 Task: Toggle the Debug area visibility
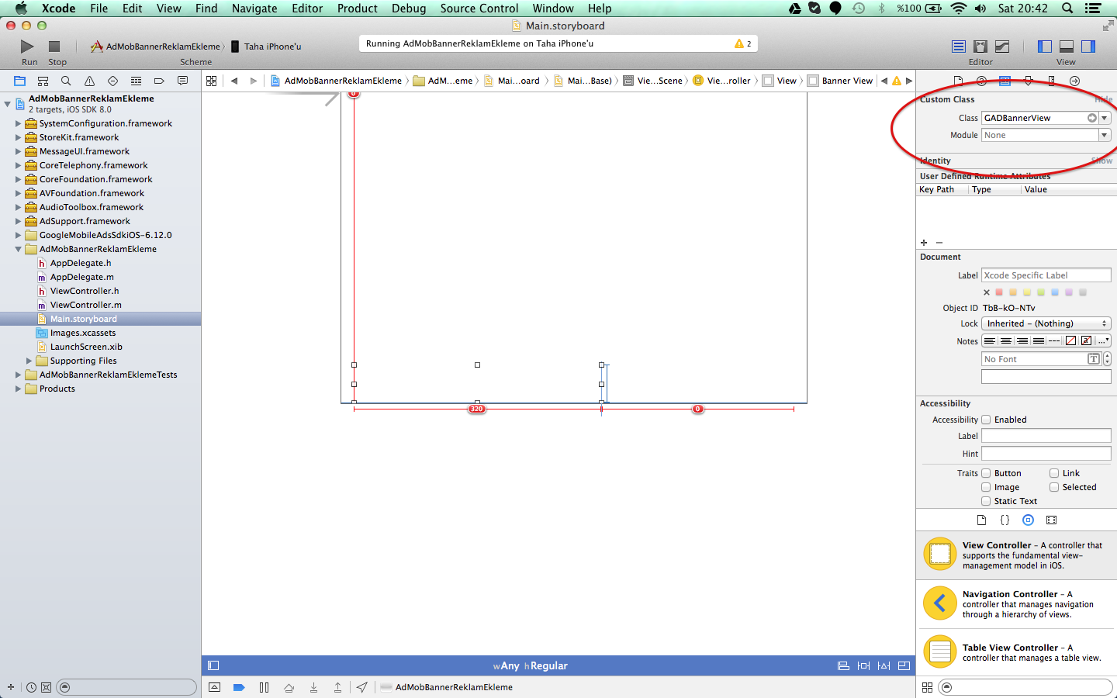pyautogui.click(x=1066, y=47)
